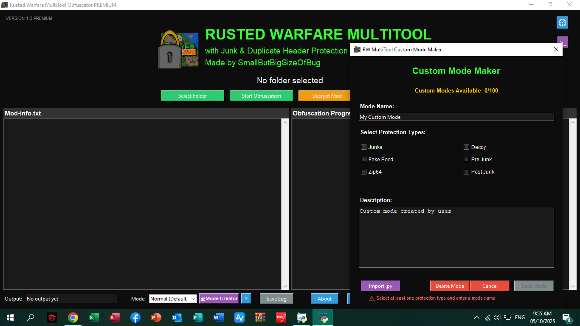Open the Wi-Fi network tray icon
The height and width of the screenshot is (326, 580).
(x=487, y=318)
